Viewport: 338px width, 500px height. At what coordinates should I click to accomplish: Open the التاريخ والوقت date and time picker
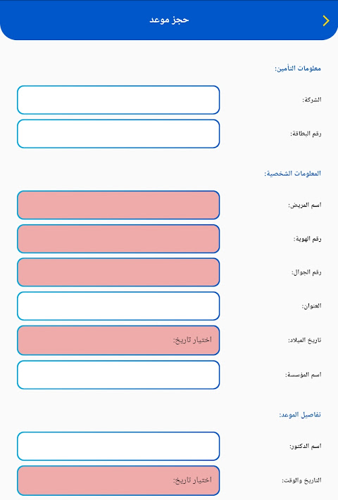pyautogui.click(x=118, y=480)
